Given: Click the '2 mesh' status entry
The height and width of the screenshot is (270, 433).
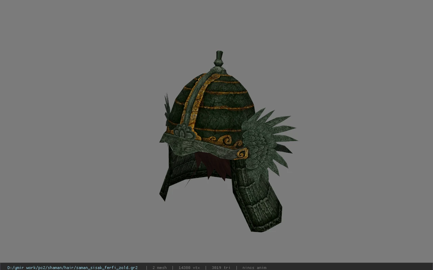Looking at the screenshot, I should [x=159, y=268].
